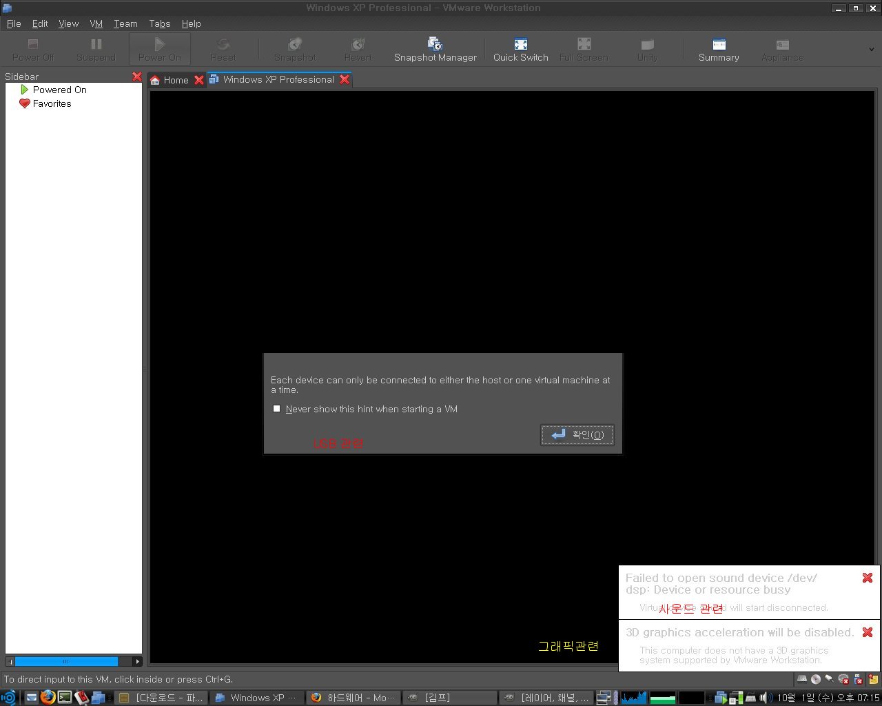Click the Quick Switch toolbar icon

[520, 48]
